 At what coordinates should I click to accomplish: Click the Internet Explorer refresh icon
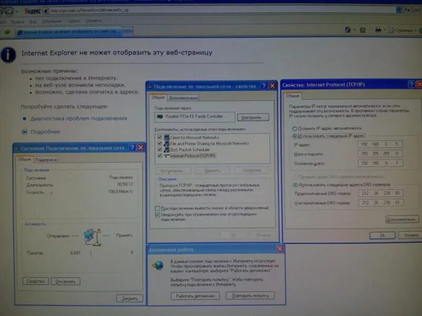[x=407, y=11]
